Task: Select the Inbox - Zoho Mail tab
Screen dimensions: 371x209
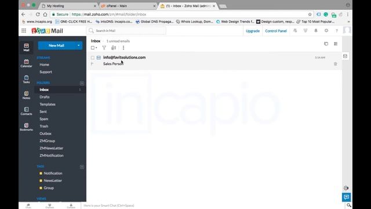Action: [188, 6]
